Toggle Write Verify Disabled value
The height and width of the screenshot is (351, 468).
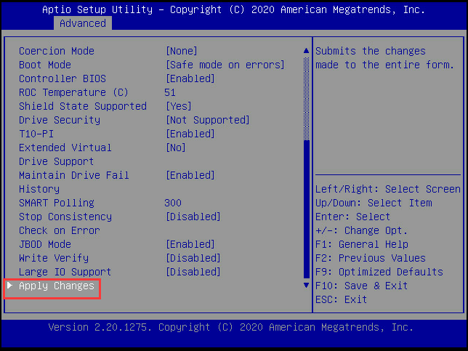(193, 258)
